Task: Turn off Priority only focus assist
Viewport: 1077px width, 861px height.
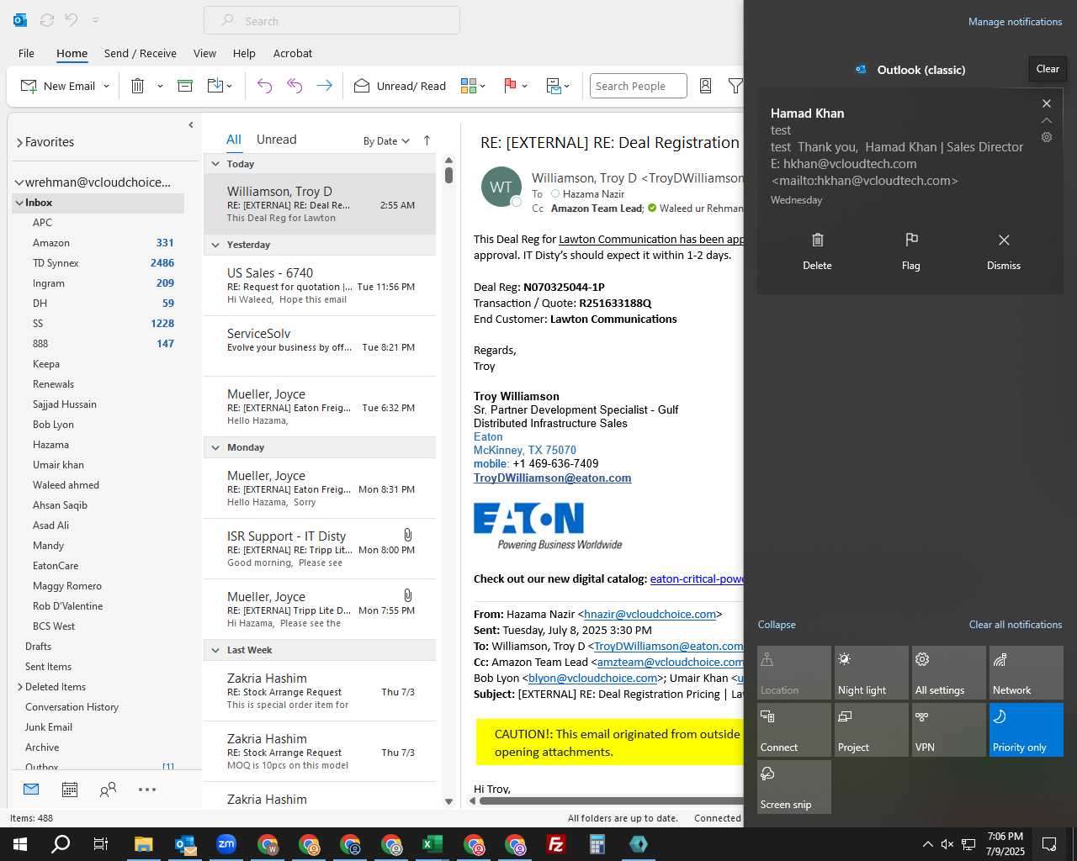Action: tap(1027, 730)
